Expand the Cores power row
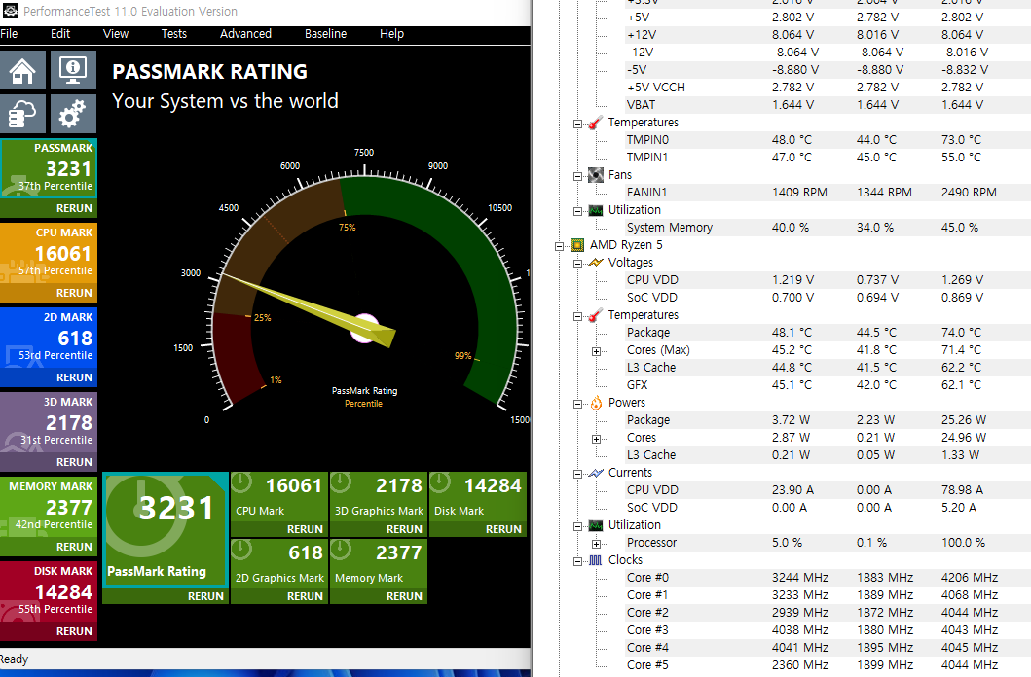Image resolution: width=1031 pixels, height=677 pixels. [x=596, y=439]
